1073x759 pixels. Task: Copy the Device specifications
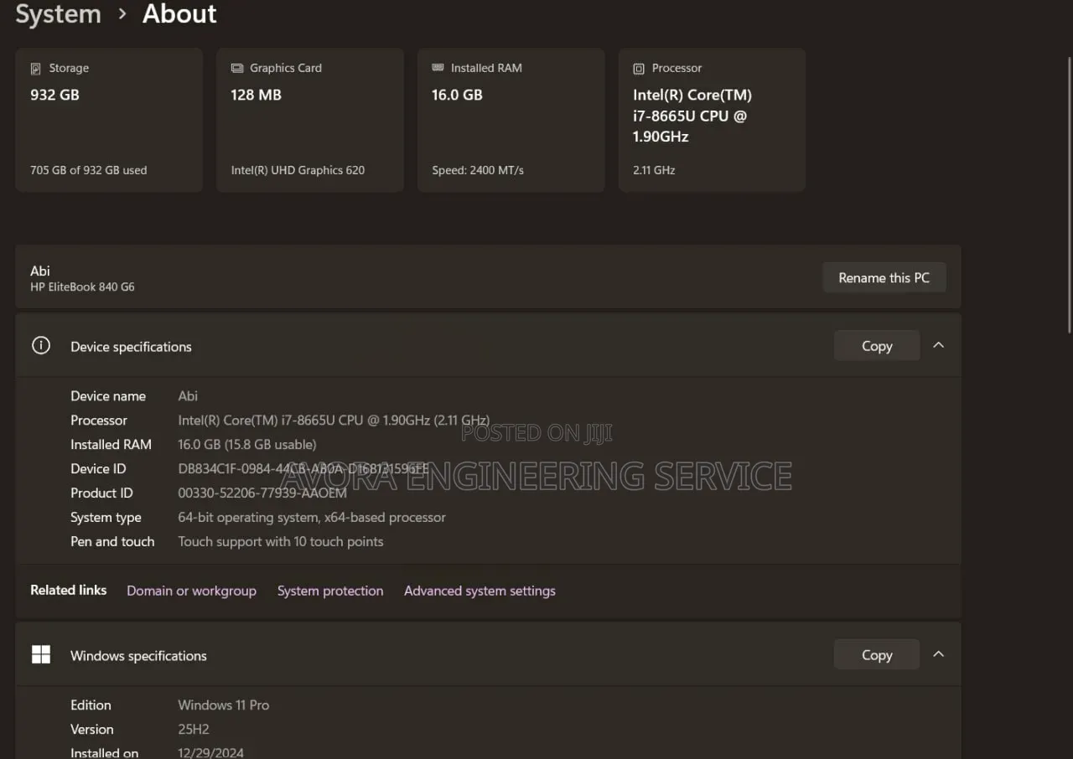[x=877, y=346]
